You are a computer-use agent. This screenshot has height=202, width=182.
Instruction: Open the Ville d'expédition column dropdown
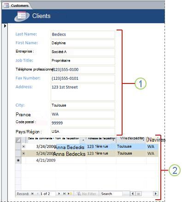[144, 140]
